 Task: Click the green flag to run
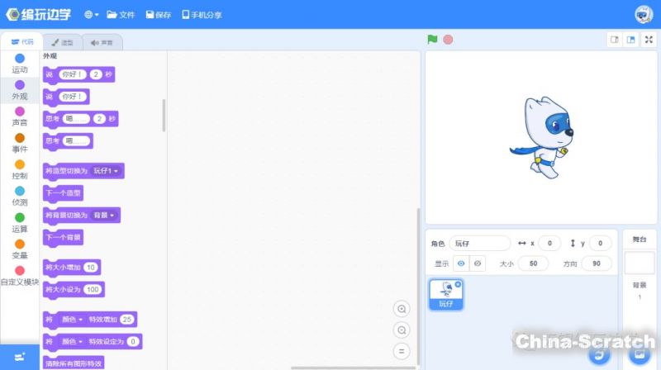coord(432,40)
